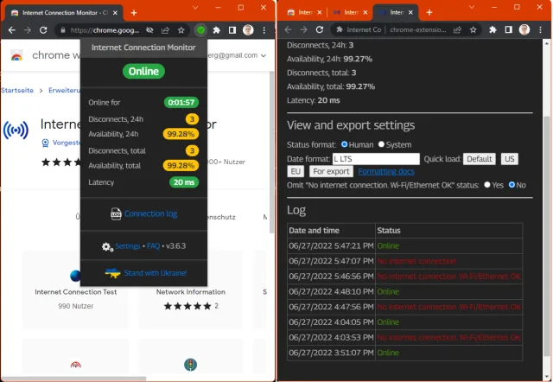553x382 pixels.
Task: Click Network Information card title
Action: (191, 292)
